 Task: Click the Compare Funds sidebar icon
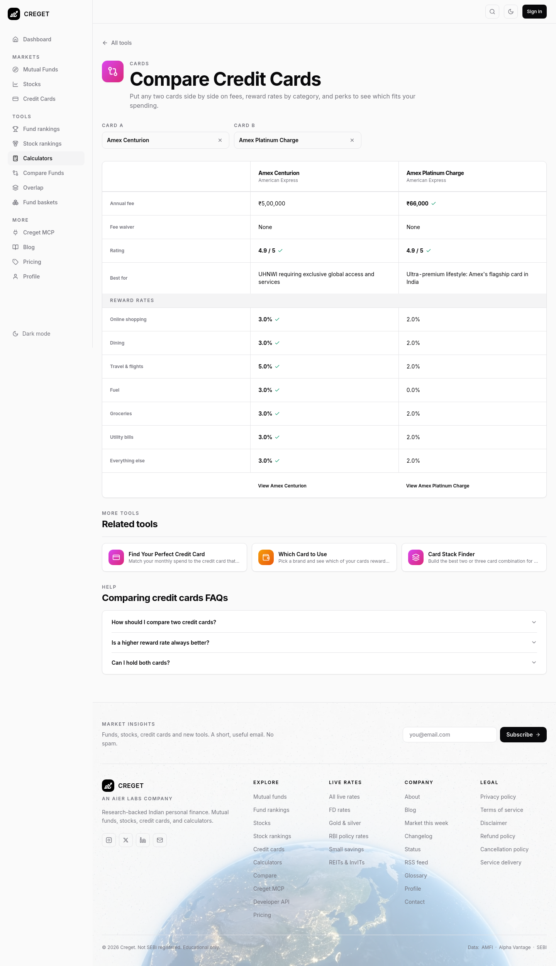click(15, 173)
